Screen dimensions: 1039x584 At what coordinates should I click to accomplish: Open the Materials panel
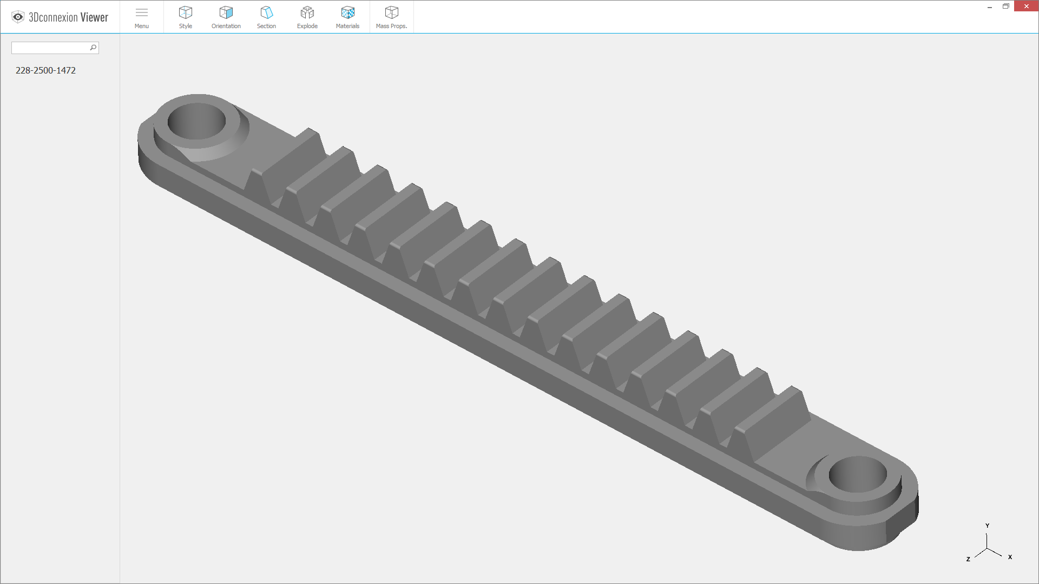347,17
